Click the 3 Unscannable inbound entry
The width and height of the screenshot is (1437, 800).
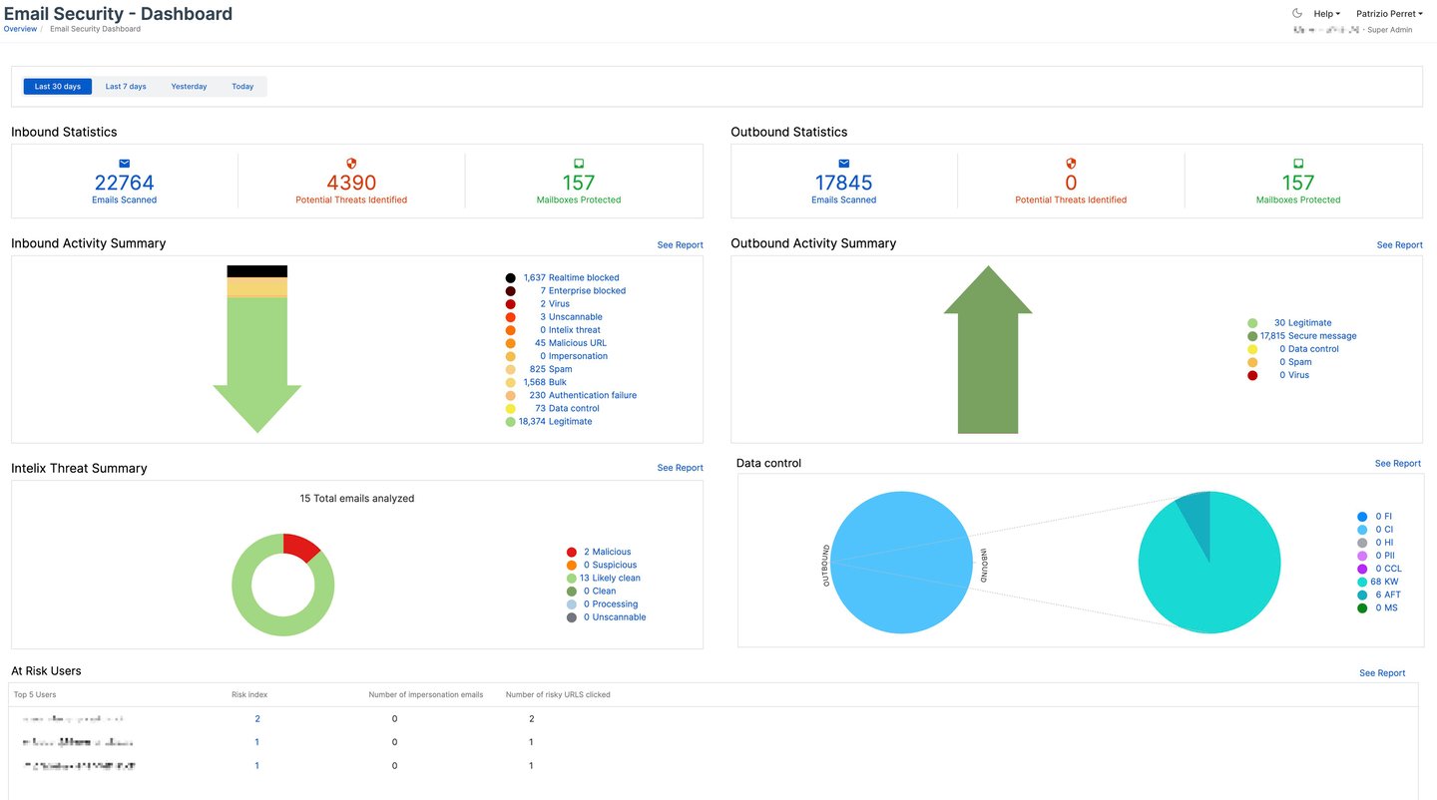(571, 316)
